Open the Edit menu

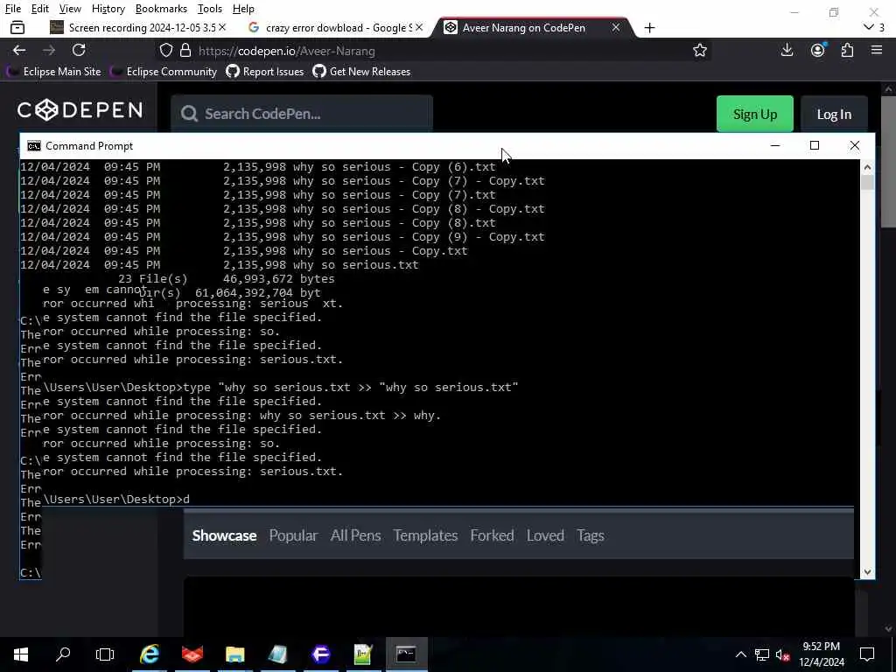coord(39,9)
